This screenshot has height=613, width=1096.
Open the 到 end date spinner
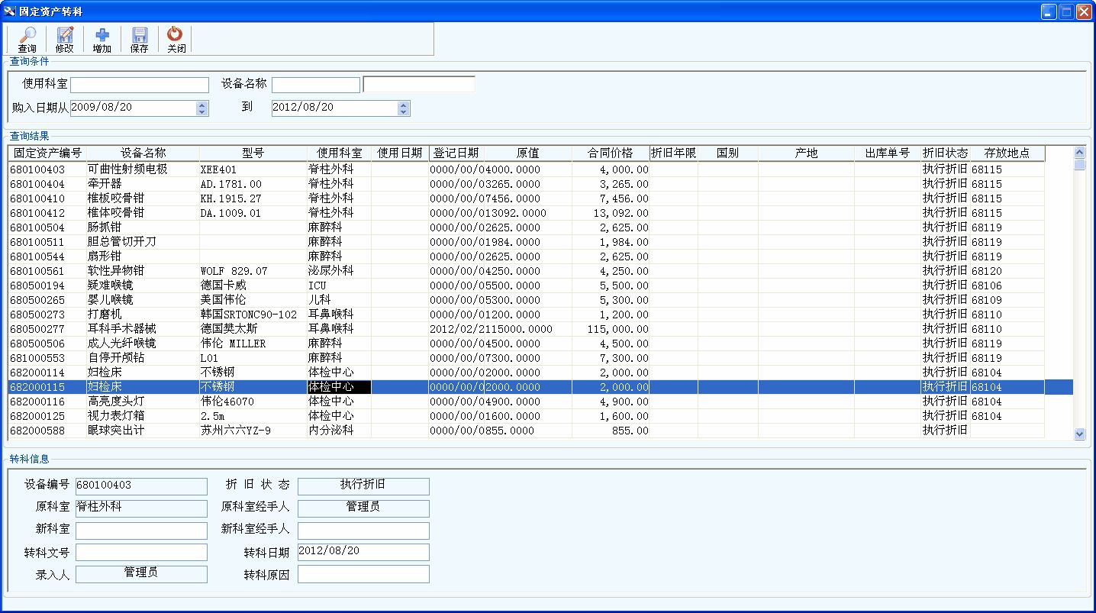[403, 108]
